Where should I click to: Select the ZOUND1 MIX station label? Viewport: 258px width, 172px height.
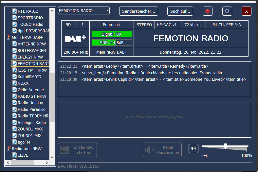tap(29, 135)
